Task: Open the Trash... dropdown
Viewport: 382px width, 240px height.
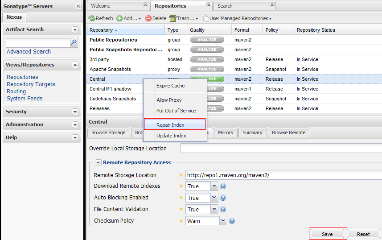Action: 184,18
